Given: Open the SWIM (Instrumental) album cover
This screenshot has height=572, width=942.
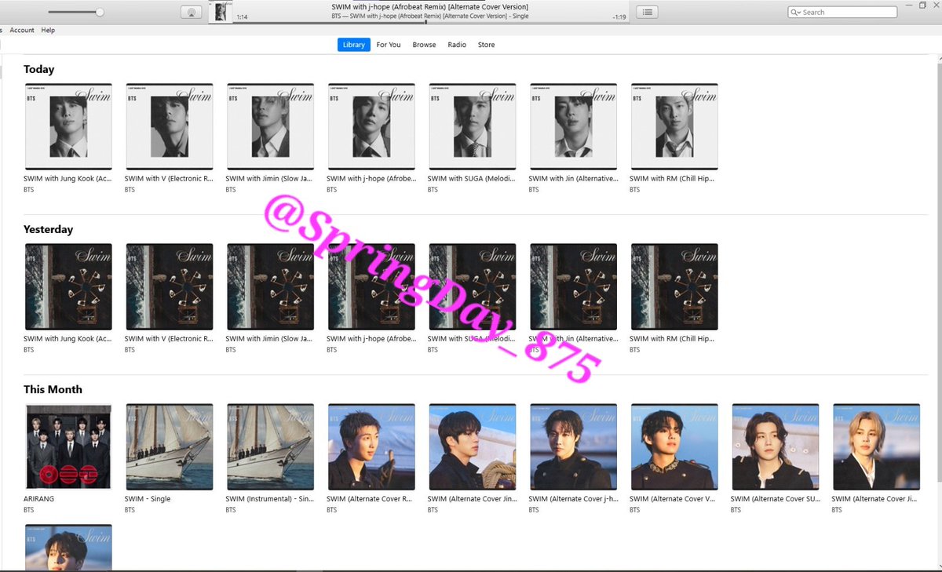Looking at the screenshot, I should tap(270, 446).
